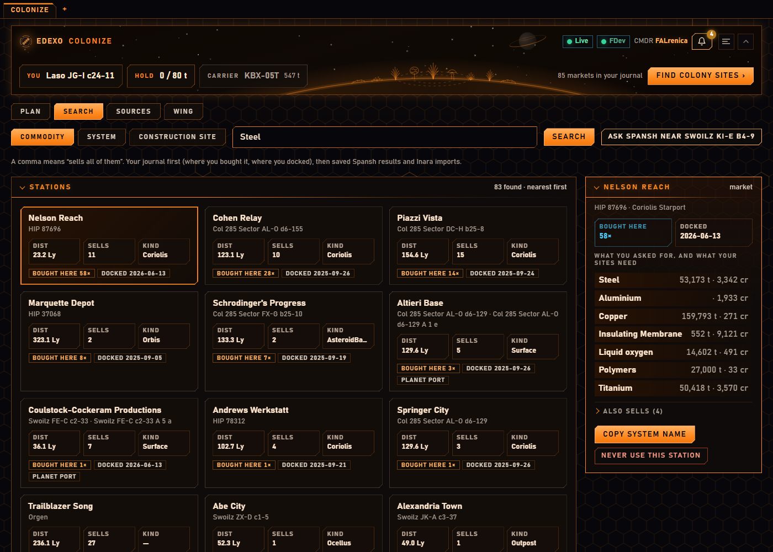Open the Andrews Werkstatt station card
Screen dimensions: 773x552
[294, 443]
